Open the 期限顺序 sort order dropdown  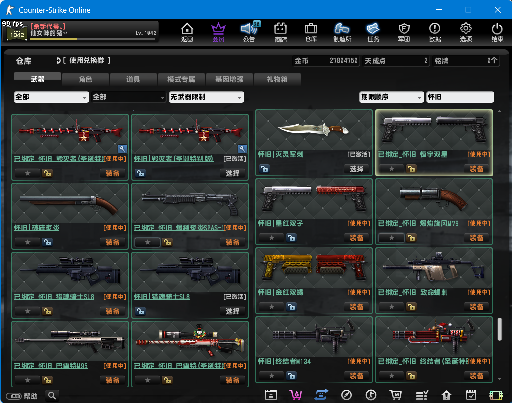[391, 97]
